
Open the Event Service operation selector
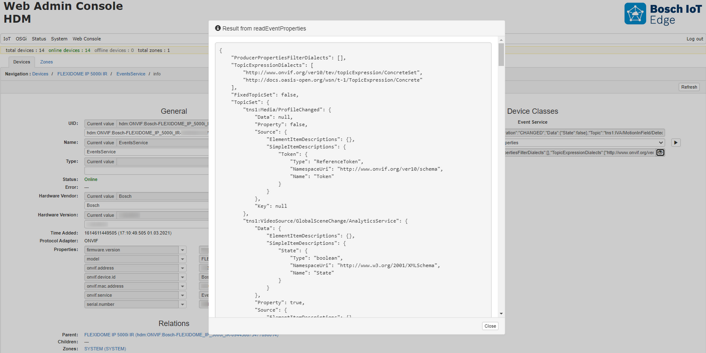pos(661,143)
